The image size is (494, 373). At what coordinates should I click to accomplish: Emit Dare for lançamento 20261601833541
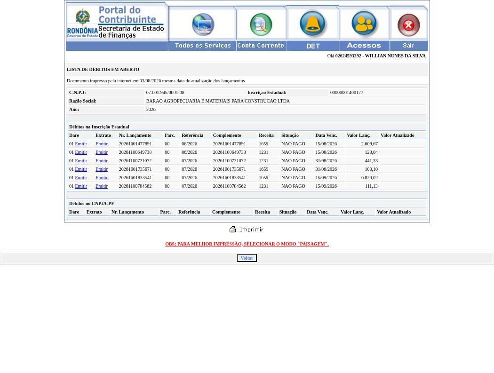click(81, 178)
